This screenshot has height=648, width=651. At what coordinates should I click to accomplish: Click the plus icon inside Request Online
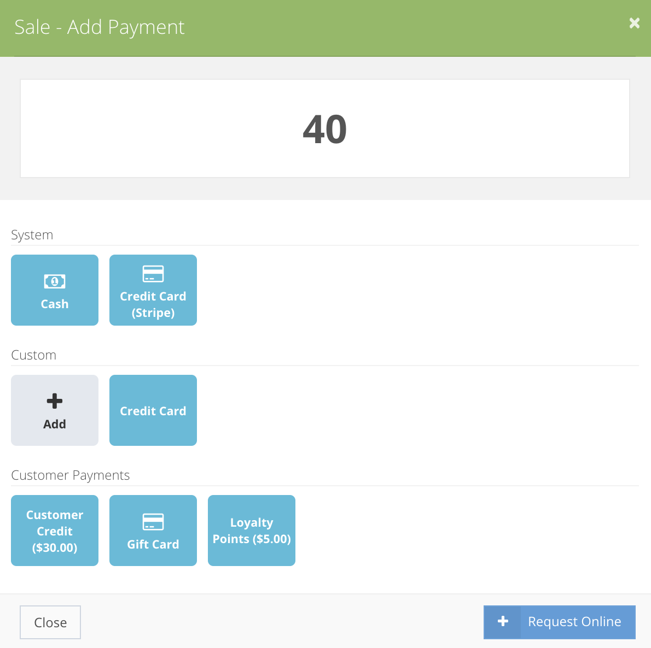click(502, 621)
